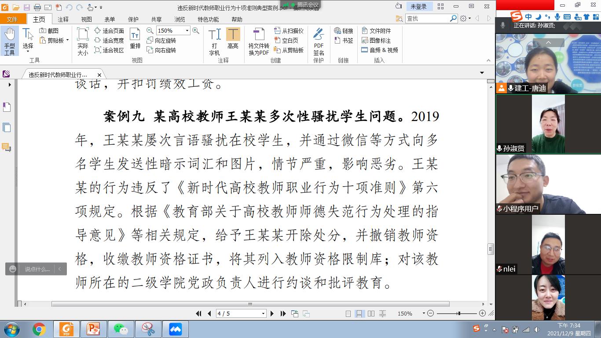This screenshot has width=601, height=338.
Task: Switch to two-page facing view mode
Action: tap(371, 314)
